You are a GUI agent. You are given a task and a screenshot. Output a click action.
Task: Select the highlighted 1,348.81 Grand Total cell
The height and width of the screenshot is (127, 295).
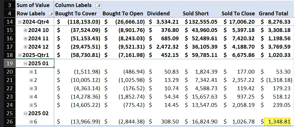tap(277, 122)
